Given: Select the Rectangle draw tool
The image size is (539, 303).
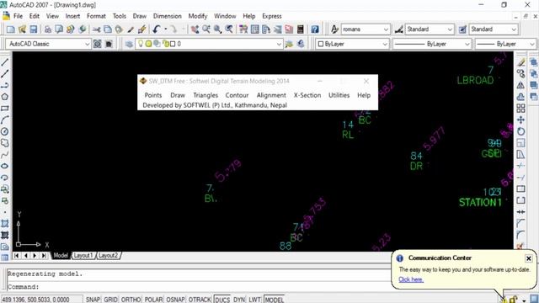Looking at the screenshot, I should 5,109.
